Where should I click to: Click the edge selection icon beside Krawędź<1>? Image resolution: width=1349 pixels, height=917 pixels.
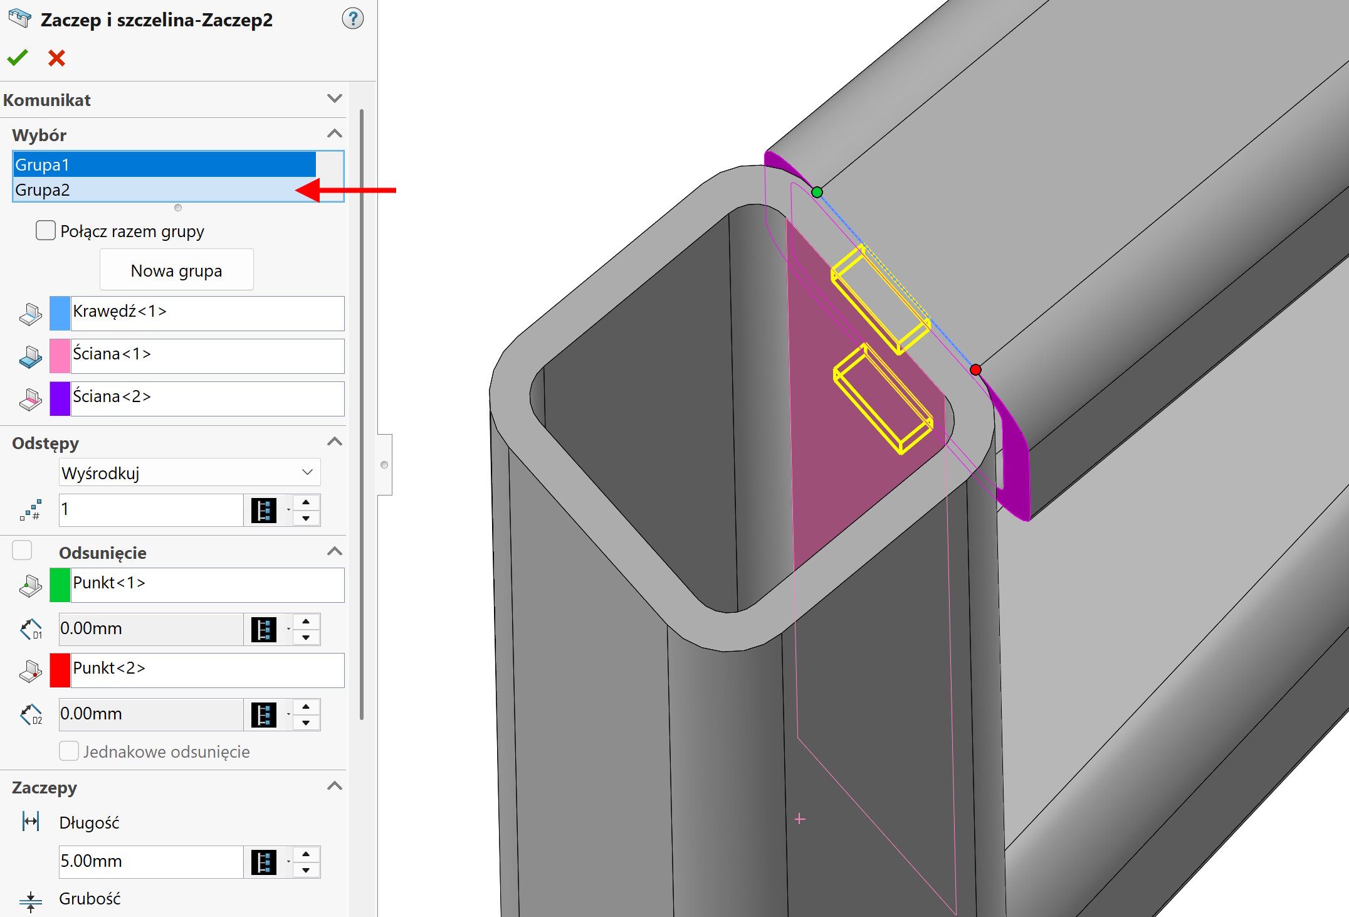coord(30,314)
